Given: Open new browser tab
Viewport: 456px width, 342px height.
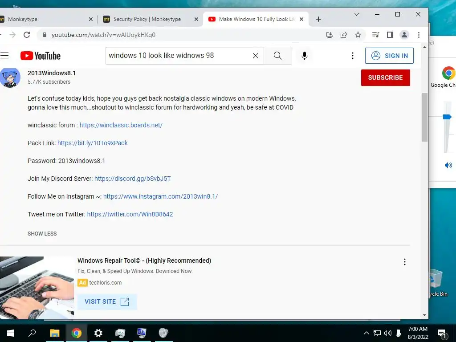Looking at the screenshot, I should point(318,19).
